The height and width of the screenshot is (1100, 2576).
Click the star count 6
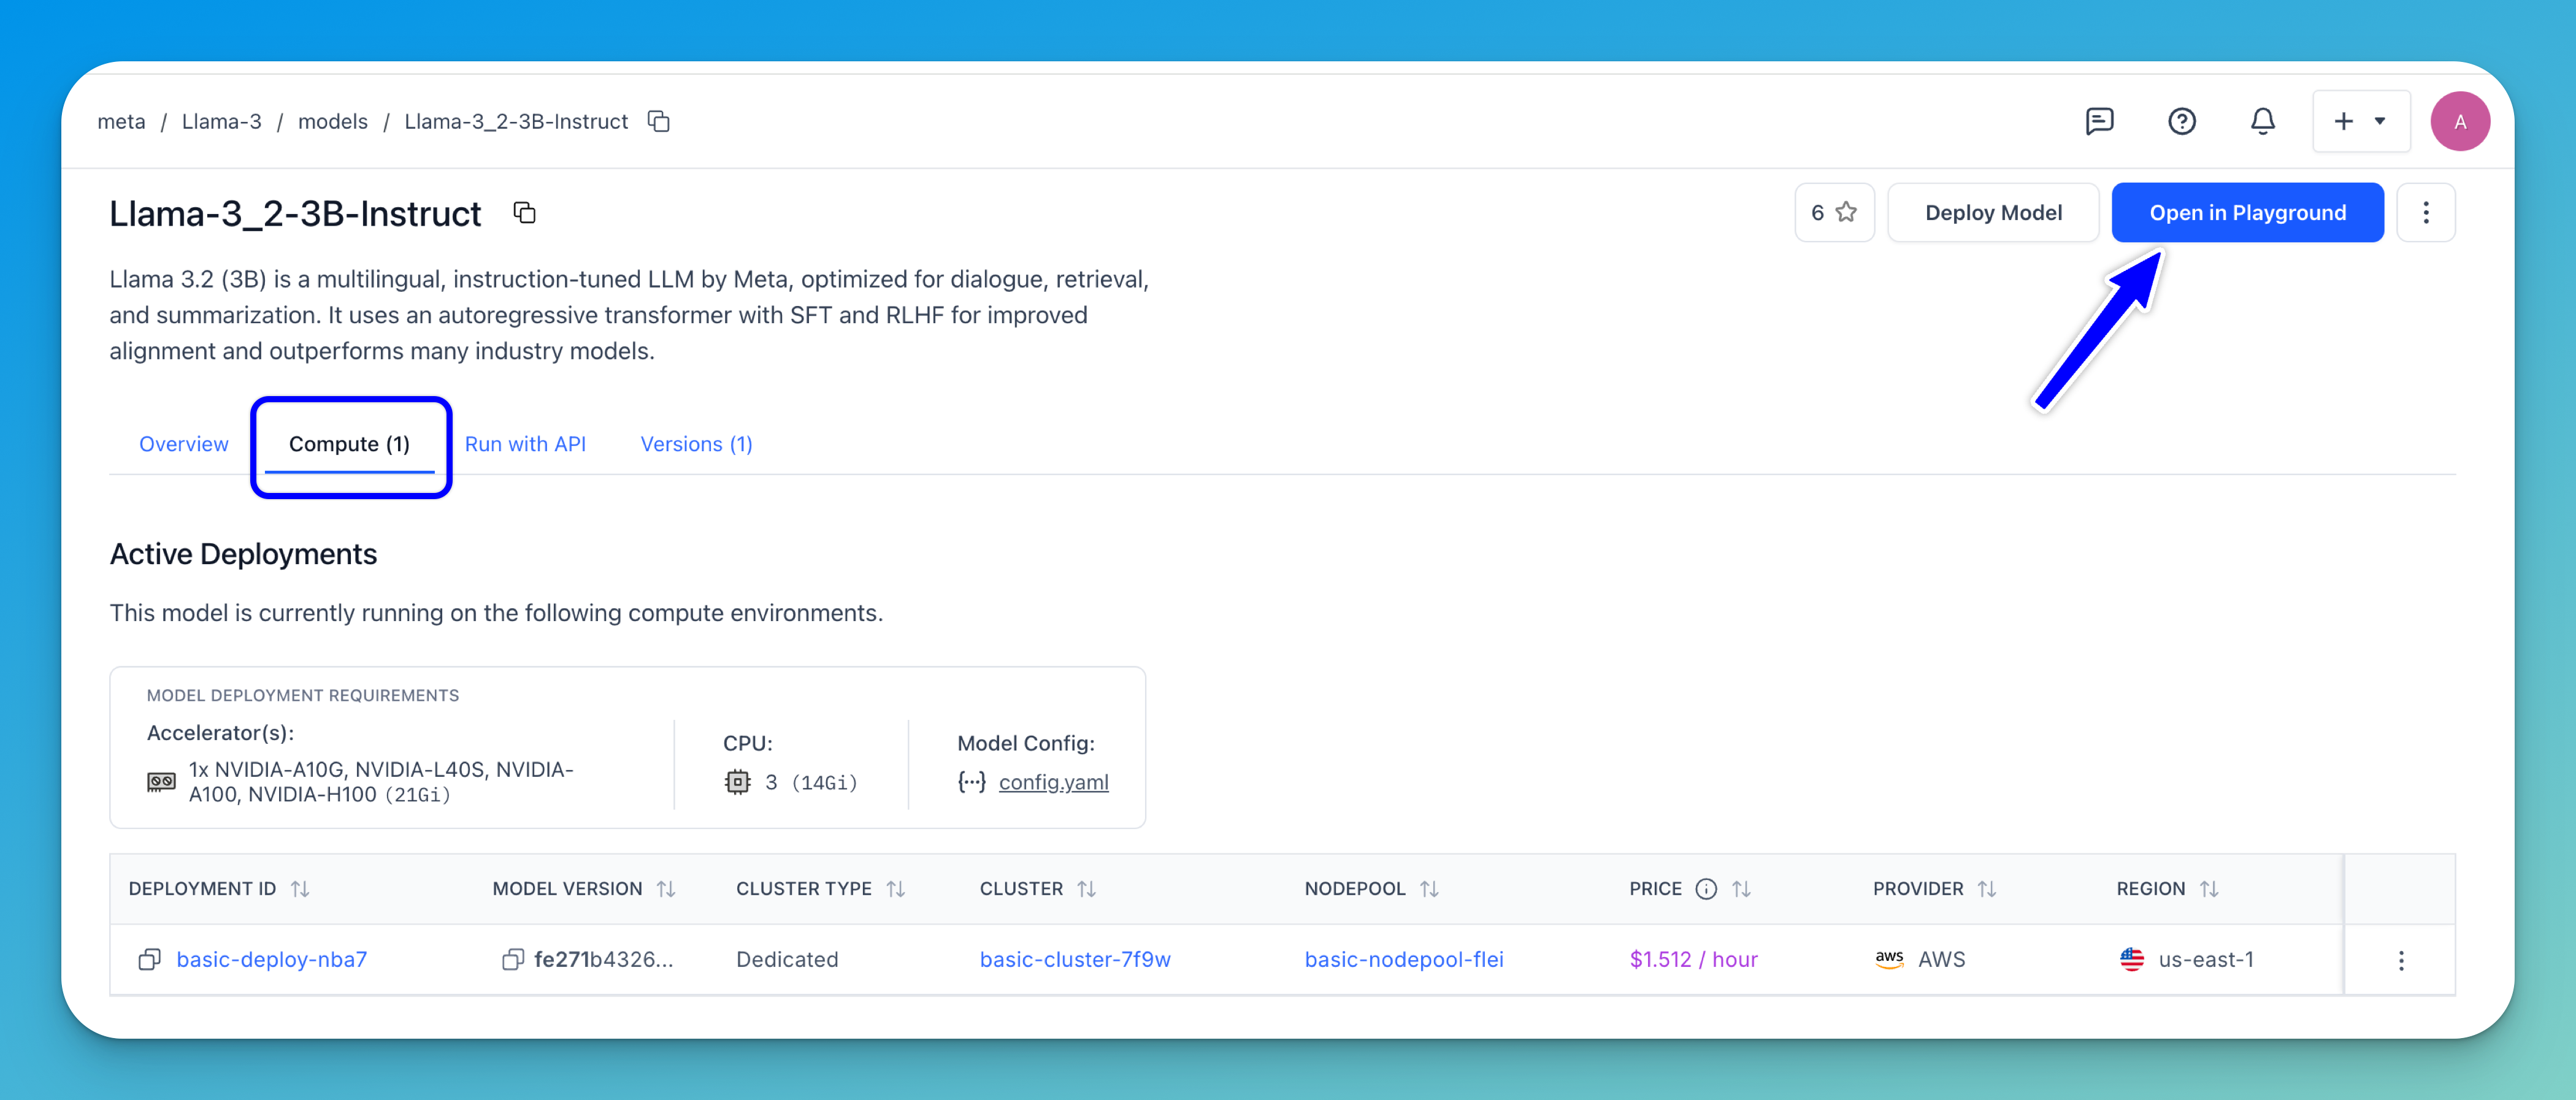(x=1817, y=212)
